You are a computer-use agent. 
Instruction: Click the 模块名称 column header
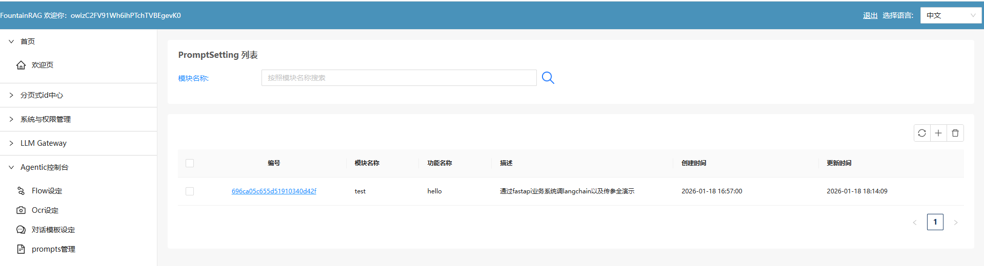[x=367, y=163]
